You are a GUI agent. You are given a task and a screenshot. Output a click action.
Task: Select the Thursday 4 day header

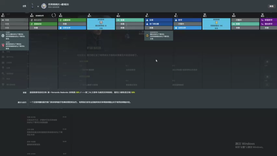coord(32,15)
